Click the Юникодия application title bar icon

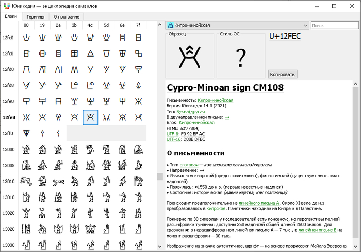click(x=7, y=6)
